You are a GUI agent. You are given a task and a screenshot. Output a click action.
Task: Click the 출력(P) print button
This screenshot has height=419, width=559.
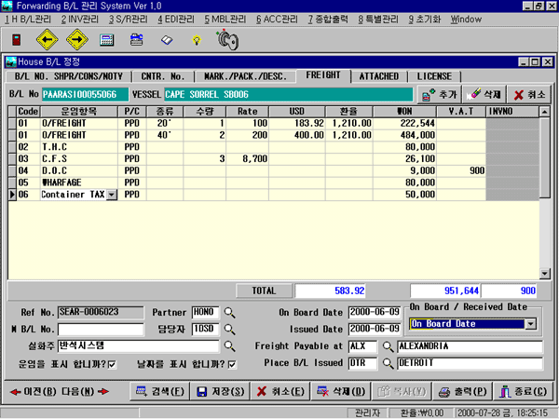462,392
